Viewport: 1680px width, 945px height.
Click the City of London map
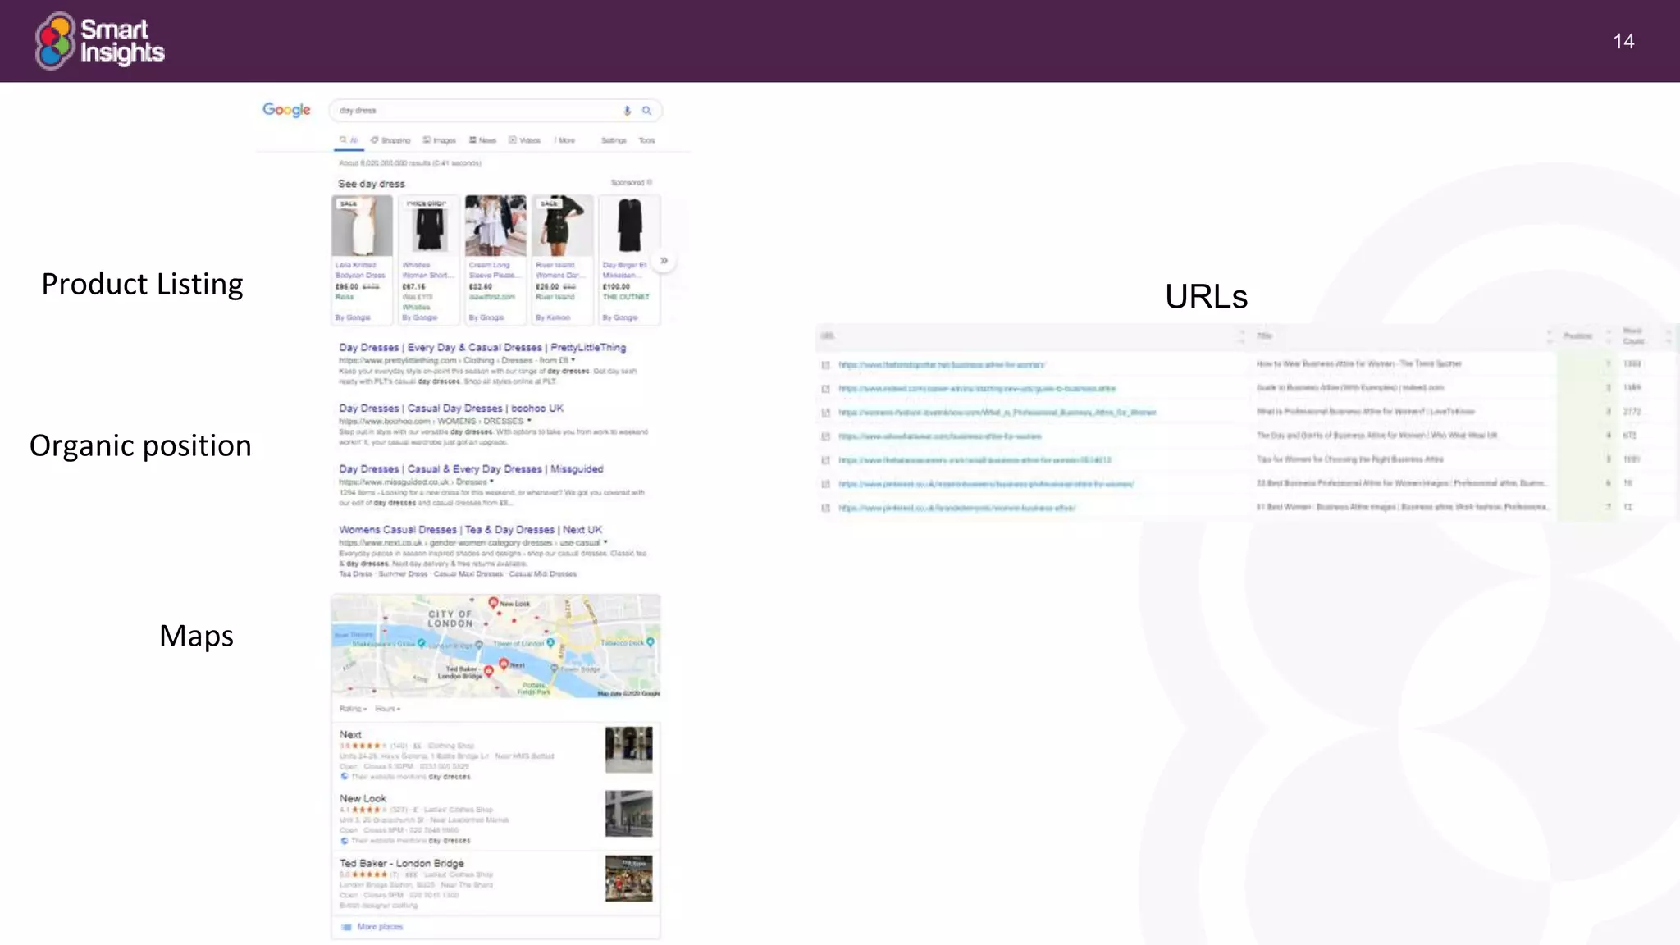coord(495,646)
